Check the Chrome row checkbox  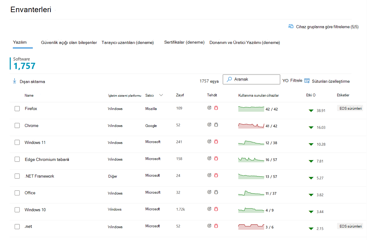click(x=17, y=125)
